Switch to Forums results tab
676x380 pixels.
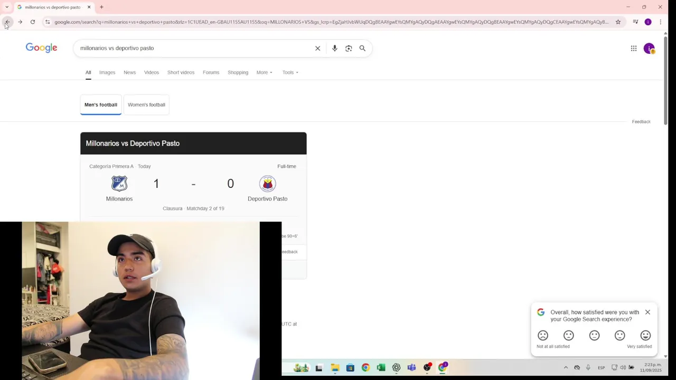point(211,72)
